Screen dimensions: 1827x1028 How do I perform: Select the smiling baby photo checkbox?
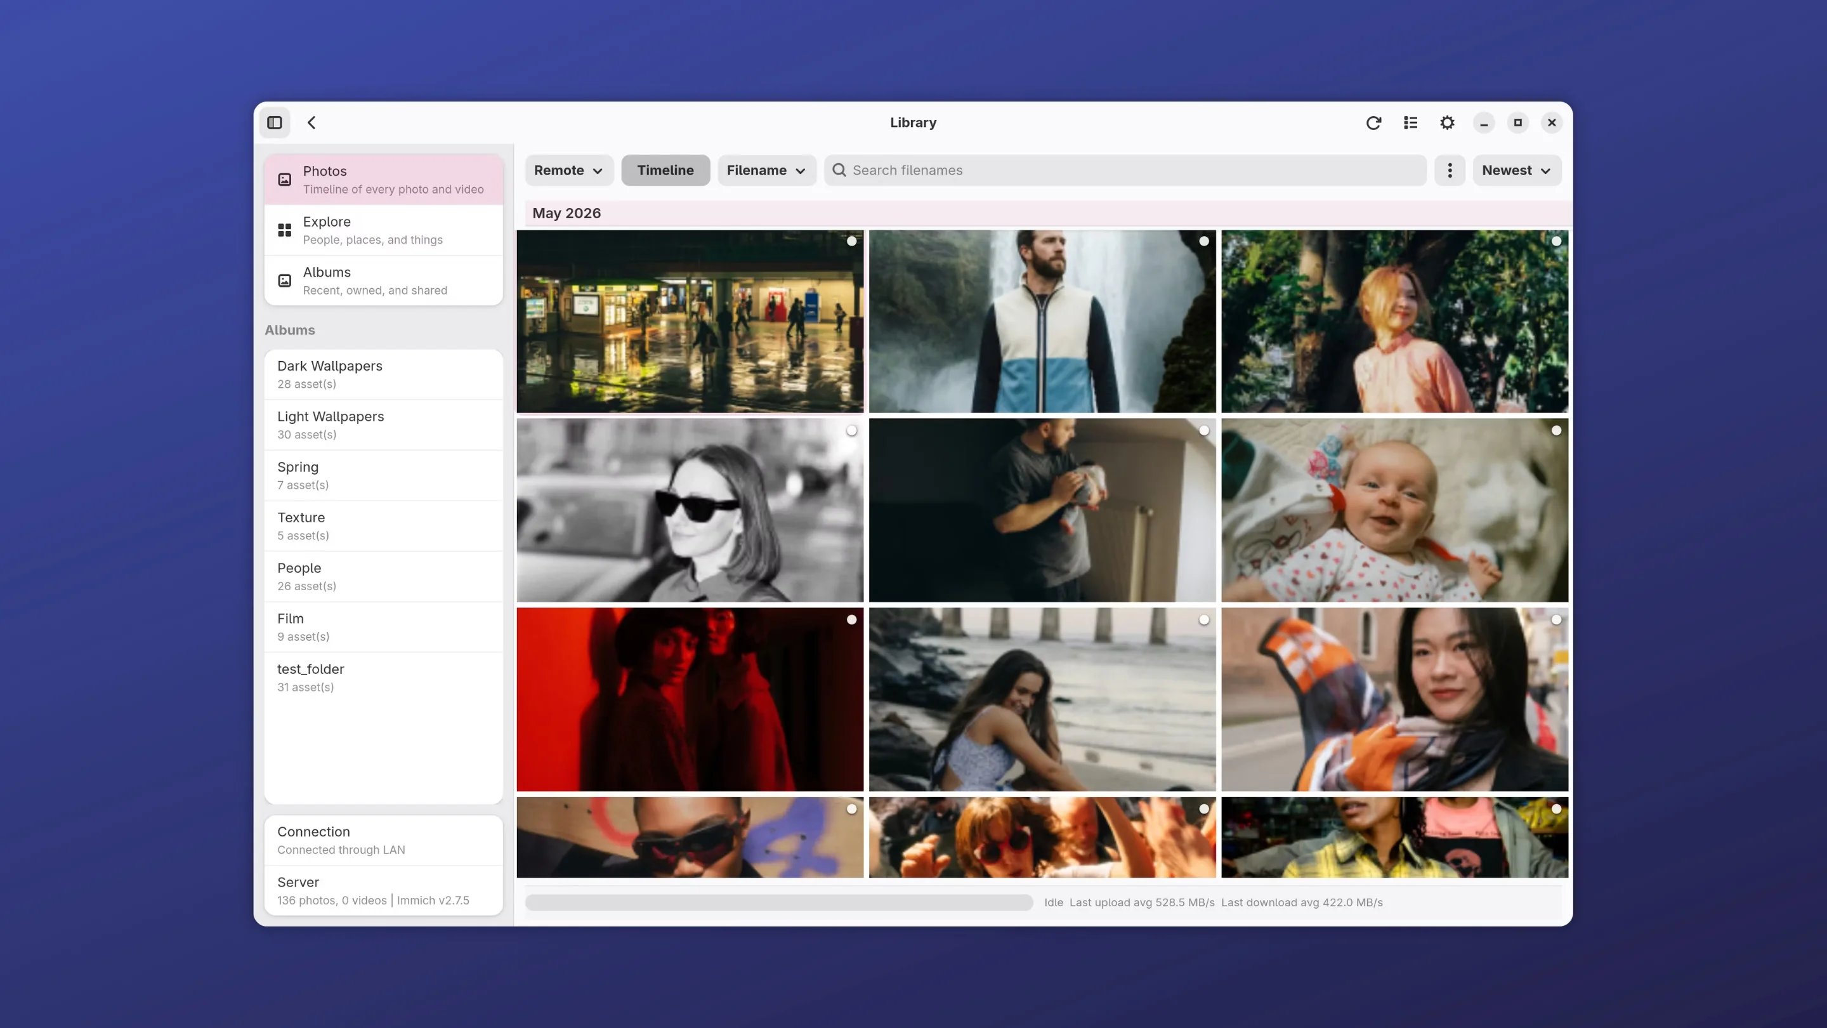(1556, 431)
